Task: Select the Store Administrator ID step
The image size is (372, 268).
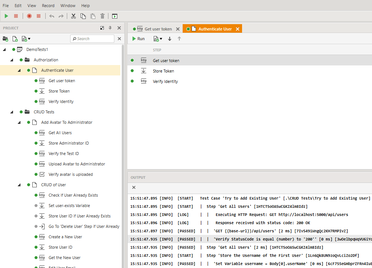Action: [x=69, y=143]
